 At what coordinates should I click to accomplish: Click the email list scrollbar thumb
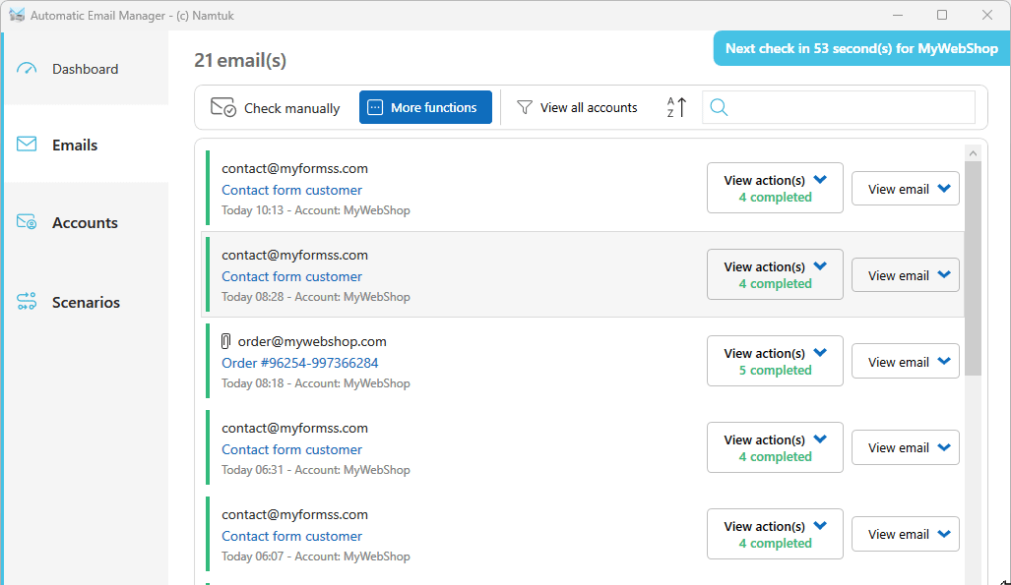click(x=973, y=268)
